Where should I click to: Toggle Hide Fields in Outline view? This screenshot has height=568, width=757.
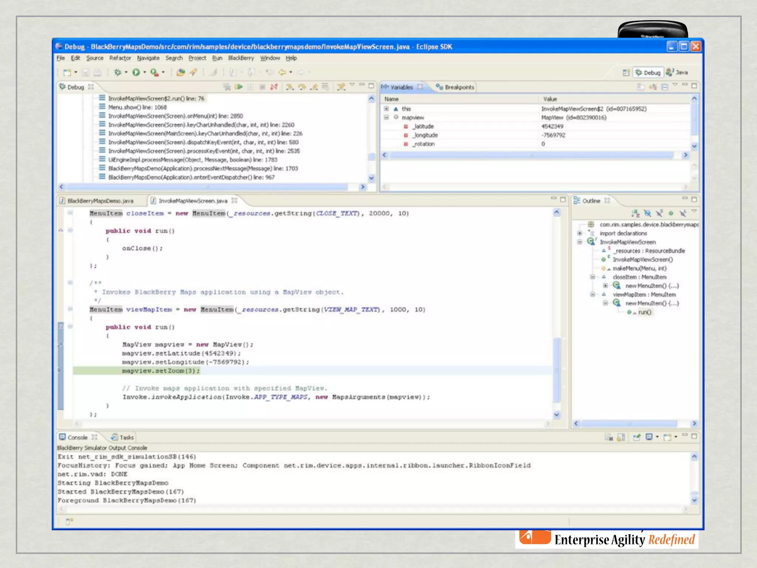(x=647, y=213)
